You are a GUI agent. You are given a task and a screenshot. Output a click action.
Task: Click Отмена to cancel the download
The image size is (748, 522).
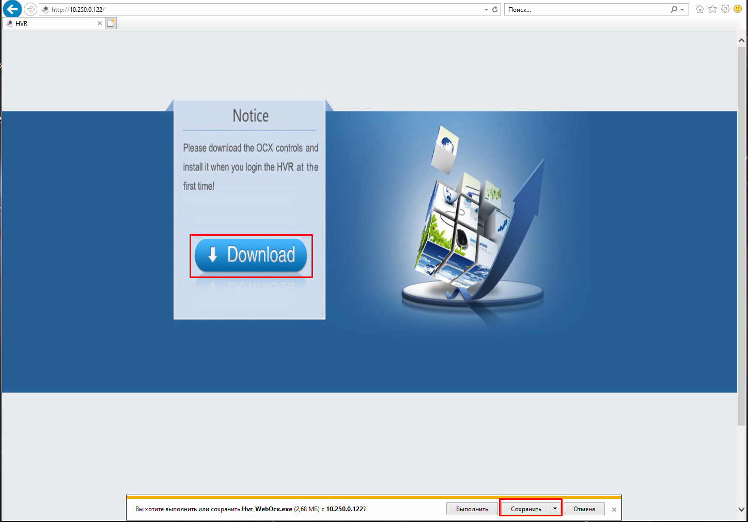[584, 509]
